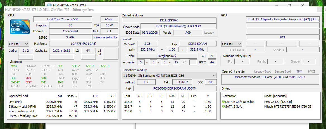326x129 pixels.
Task: Click the SLA9X SSPEC value
Action: tap(70, 37)
